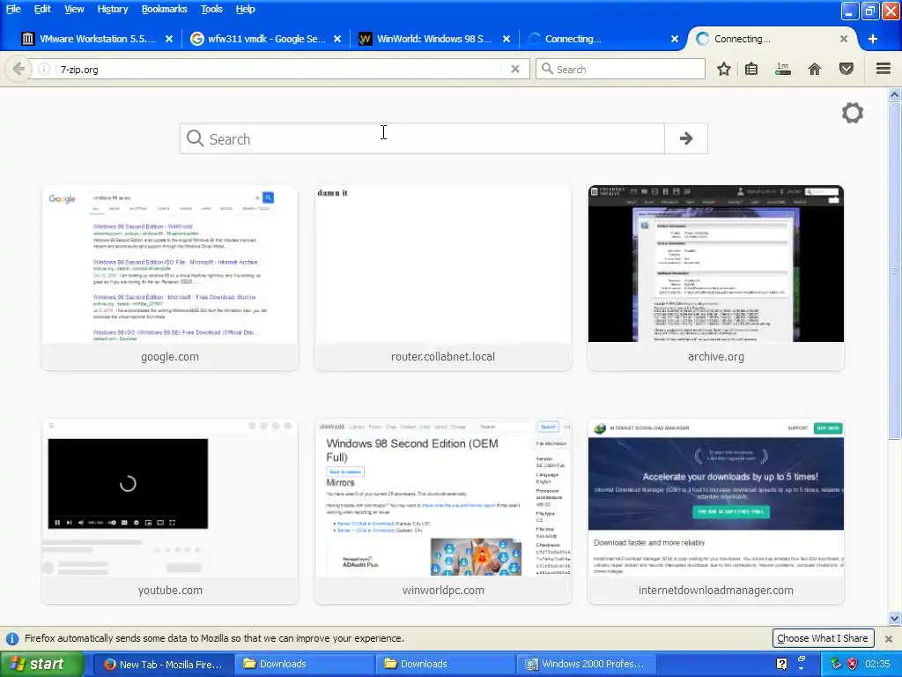
Task: Open site info icon in address bar
Action: pyautogui.click(x=44, y=69)
